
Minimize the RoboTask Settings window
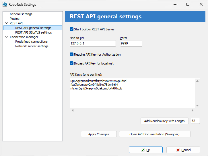click(x=175, y=4)
